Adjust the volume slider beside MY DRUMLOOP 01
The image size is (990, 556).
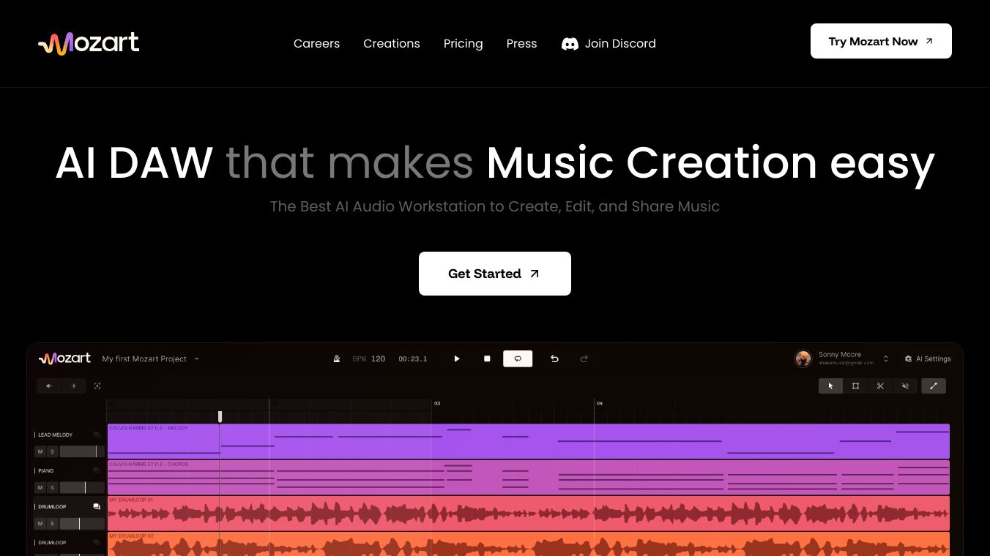[82, 523]
